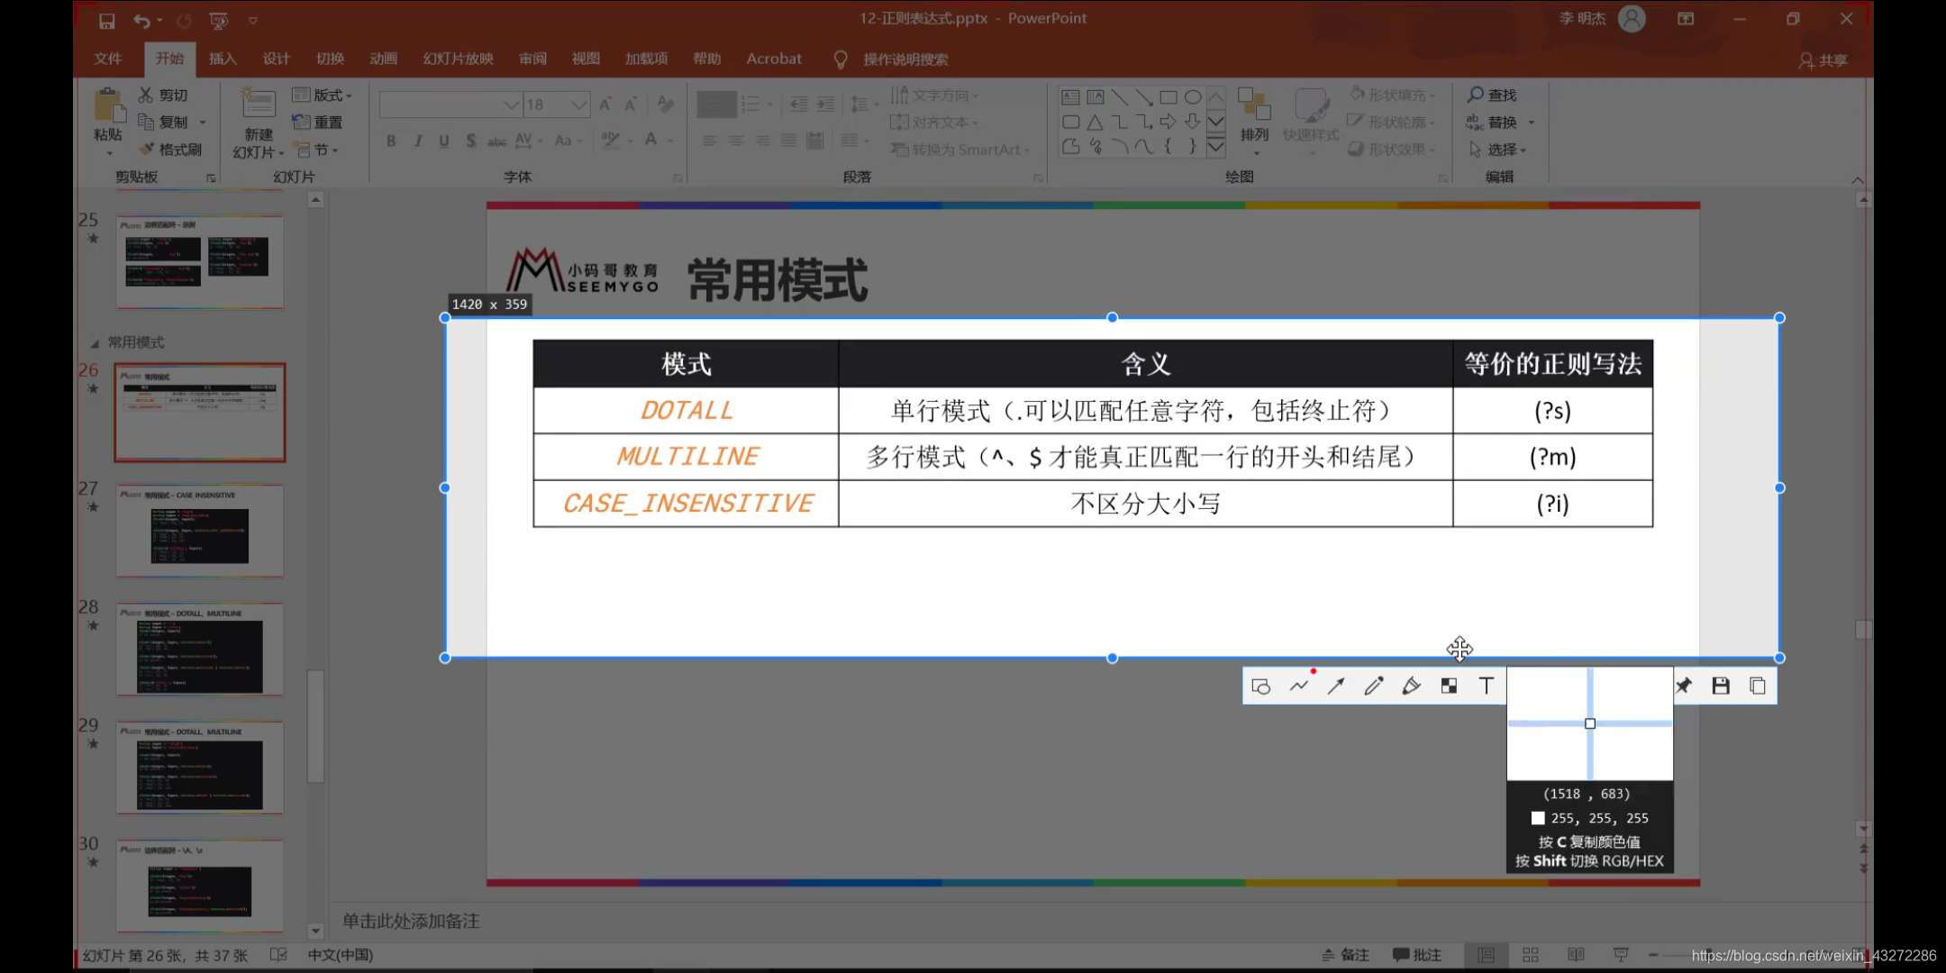Image resolution: width=1946 pixels, height=973 pixels.
Task: Select the arrow annotation tool
Action: (1336, 687)
